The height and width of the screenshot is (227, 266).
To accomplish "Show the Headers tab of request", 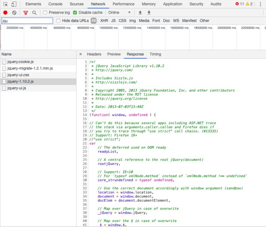I will coord(94,54).
